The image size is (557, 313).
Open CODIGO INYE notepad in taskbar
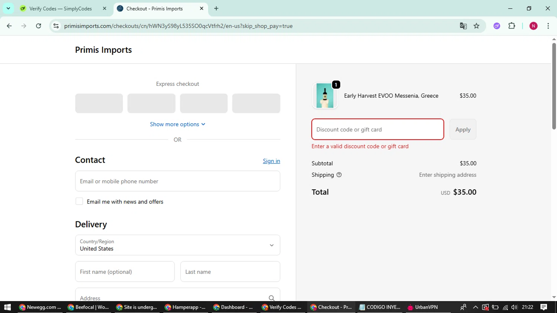(380, 307)
